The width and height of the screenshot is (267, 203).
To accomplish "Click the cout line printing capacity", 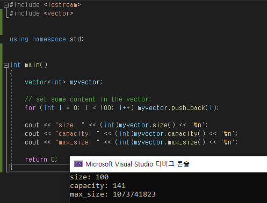I will point(131,134).
